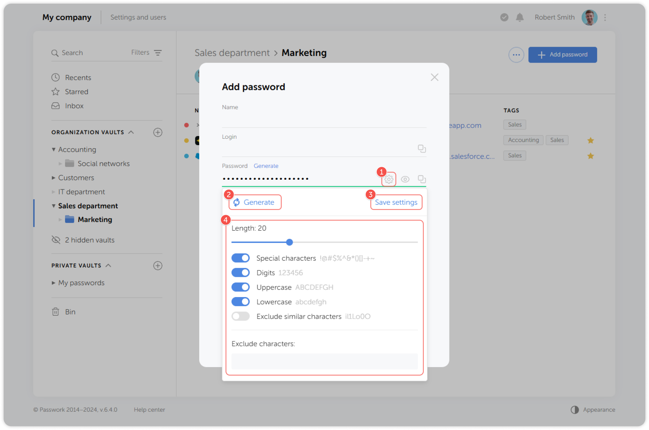Open notifications with the bell icon
The height and width of the screenshot is (430, 649).
coord(520,17)
